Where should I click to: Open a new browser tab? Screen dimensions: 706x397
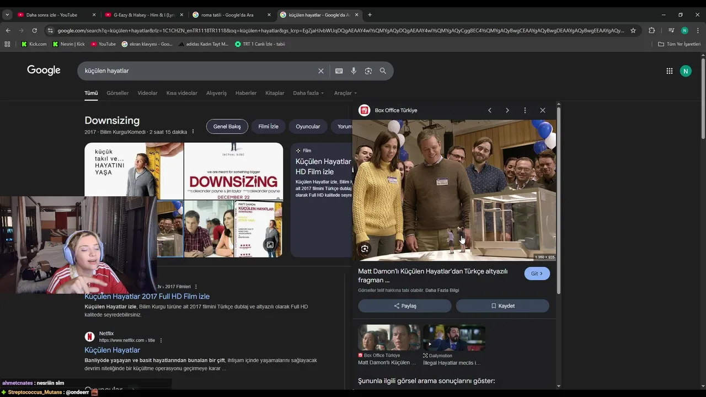pos(370,15)
